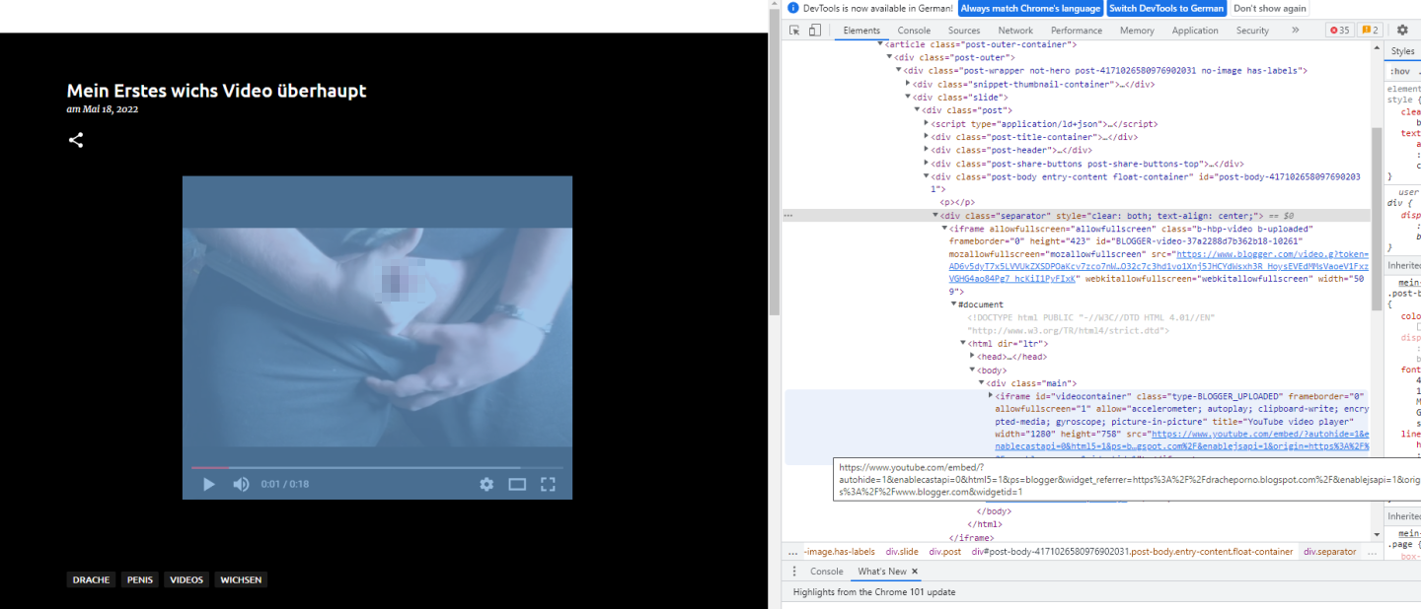Image resolution: width=1421 pixels, height=609 pixels.
Task: Click the yellow warnings counter showing 2
Action: click(x=1371, y=31)
